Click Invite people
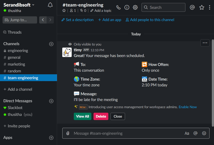214x145 pixels. [x=17, y=126]
